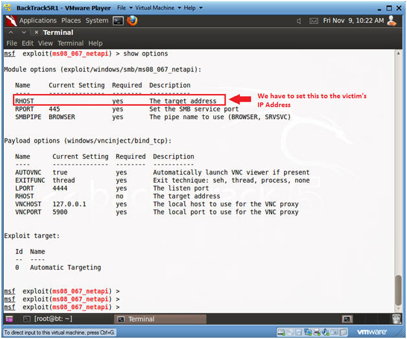Click 'Set the SMB service port' description
The image size is (407, 339).
coord(194,109)
